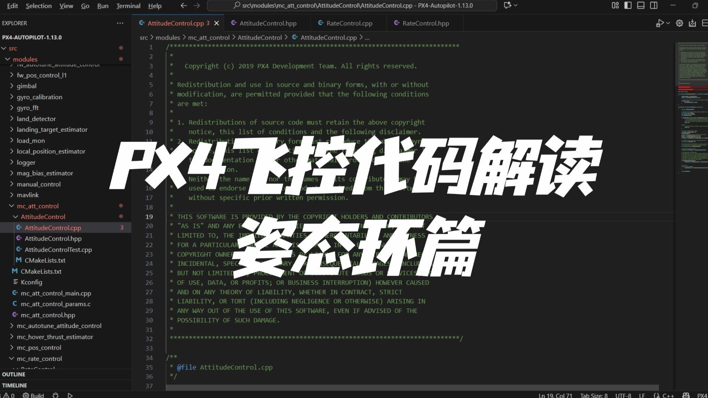This screenshot has height=398, width=708.
Task: Click line number 35 in the gutter
Action: [x=149, y=367]
